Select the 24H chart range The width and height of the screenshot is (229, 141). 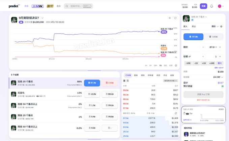[155, 66]
